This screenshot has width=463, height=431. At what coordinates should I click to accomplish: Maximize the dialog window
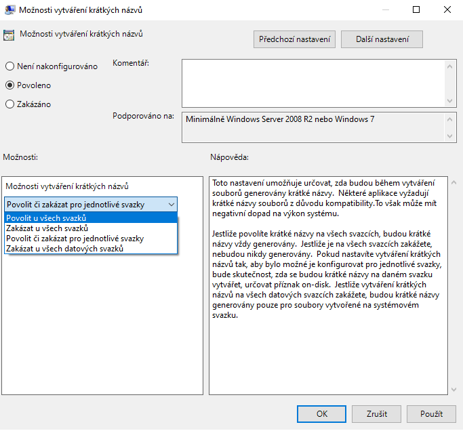(416, 10)
